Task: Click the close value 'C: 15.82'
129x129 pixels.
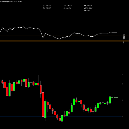Action: (x=47, y=8)
